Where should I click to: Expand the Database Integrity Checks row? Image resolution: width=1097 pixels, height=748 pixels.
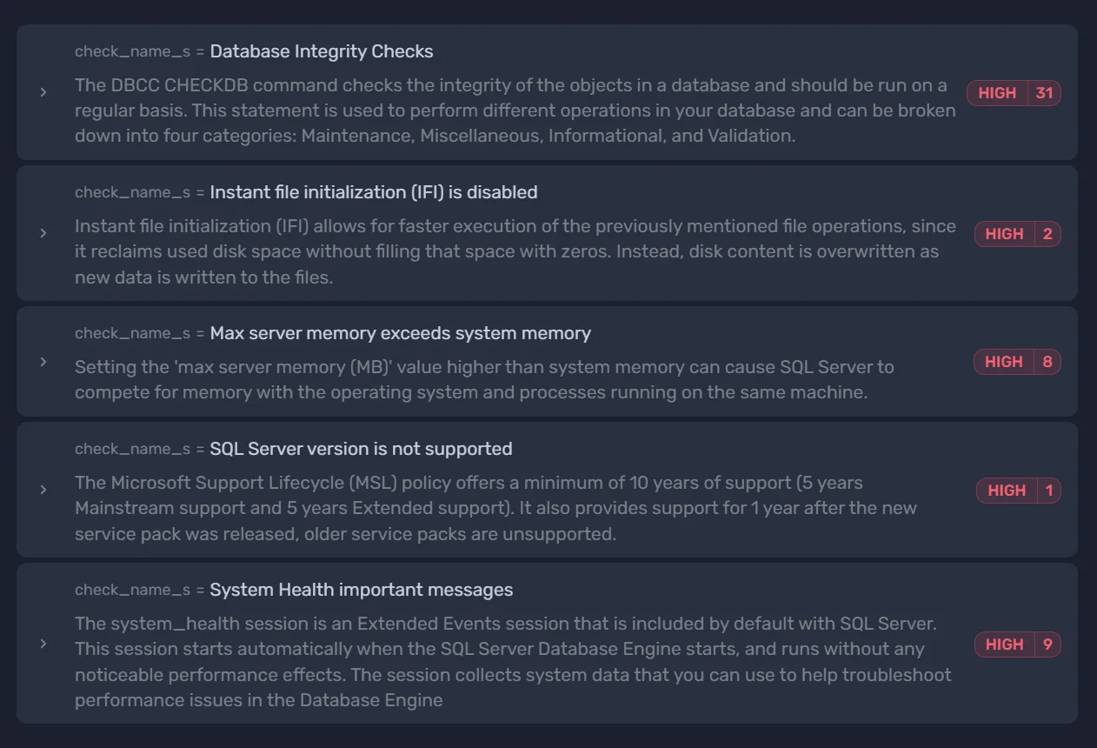coord(43,93)
